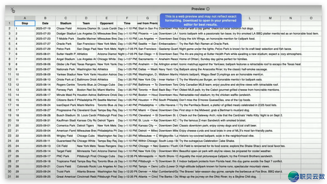327x184 pixels.
Task: Click the 'Stadium' header cell
Action: pos(66,23)
